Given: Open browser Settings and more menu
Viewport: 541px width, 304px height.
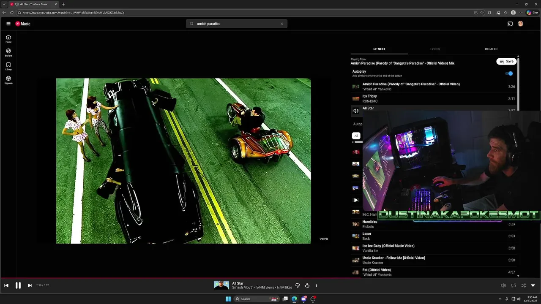Looking at the screenshot, I should coord(521,13).
